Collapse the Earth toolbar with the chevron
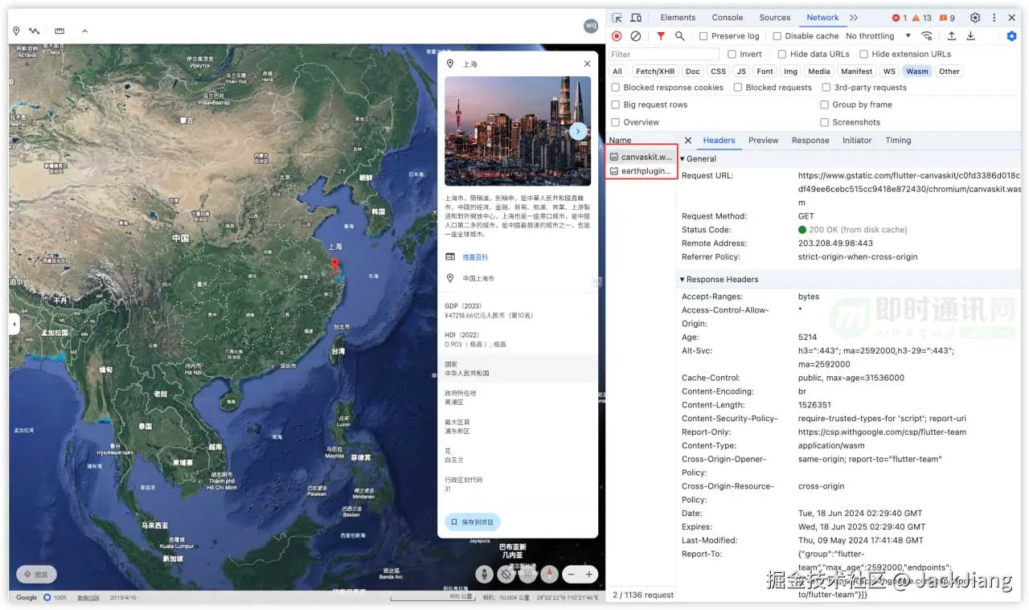The height and width of the screenshot is (610, 1029). [84, 31]
